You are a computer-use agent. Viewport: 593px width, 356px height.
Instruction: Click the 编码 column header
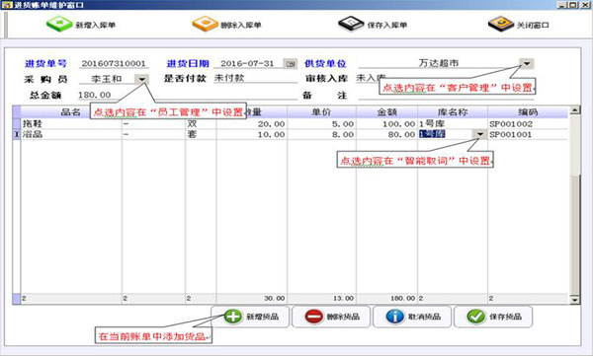(x=528, y=112)
